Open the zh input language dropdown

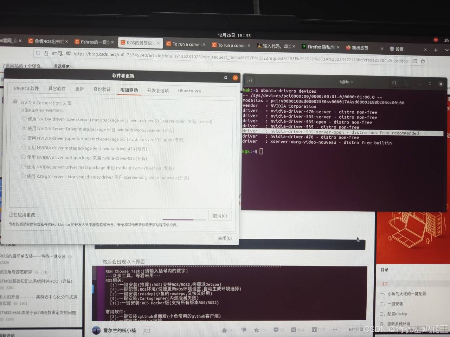pos(446,40)
